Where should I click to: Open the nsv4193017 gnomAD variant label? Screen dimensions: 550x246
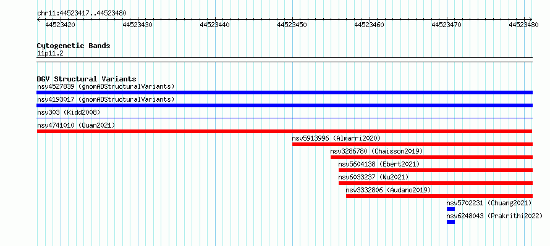[x=106, y=99]
